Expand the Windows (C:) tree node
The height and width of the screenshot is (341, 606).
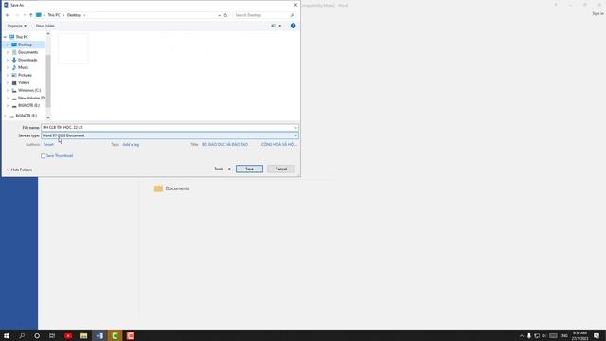coord(8,90)
